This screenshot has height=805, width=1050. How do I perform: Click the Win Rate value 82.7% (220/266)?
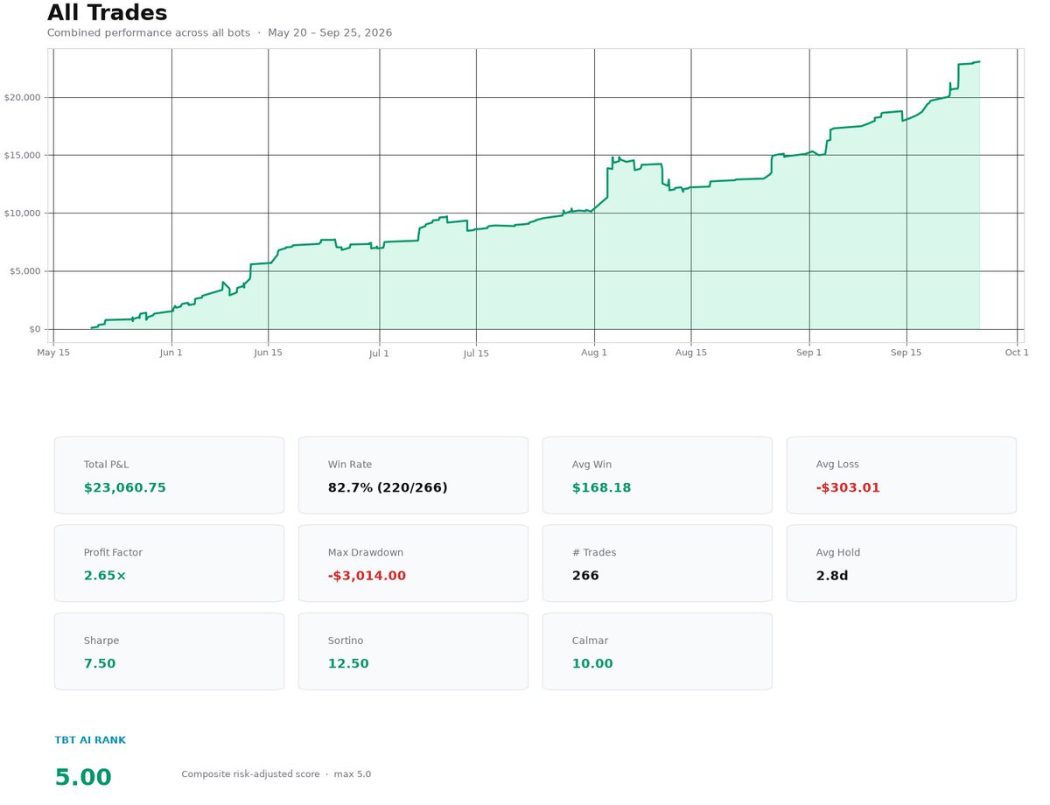(x=388, y=487)
